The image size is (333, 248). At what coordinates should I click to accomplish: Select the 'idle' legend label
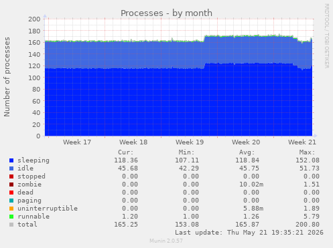(x=25, y=168)
